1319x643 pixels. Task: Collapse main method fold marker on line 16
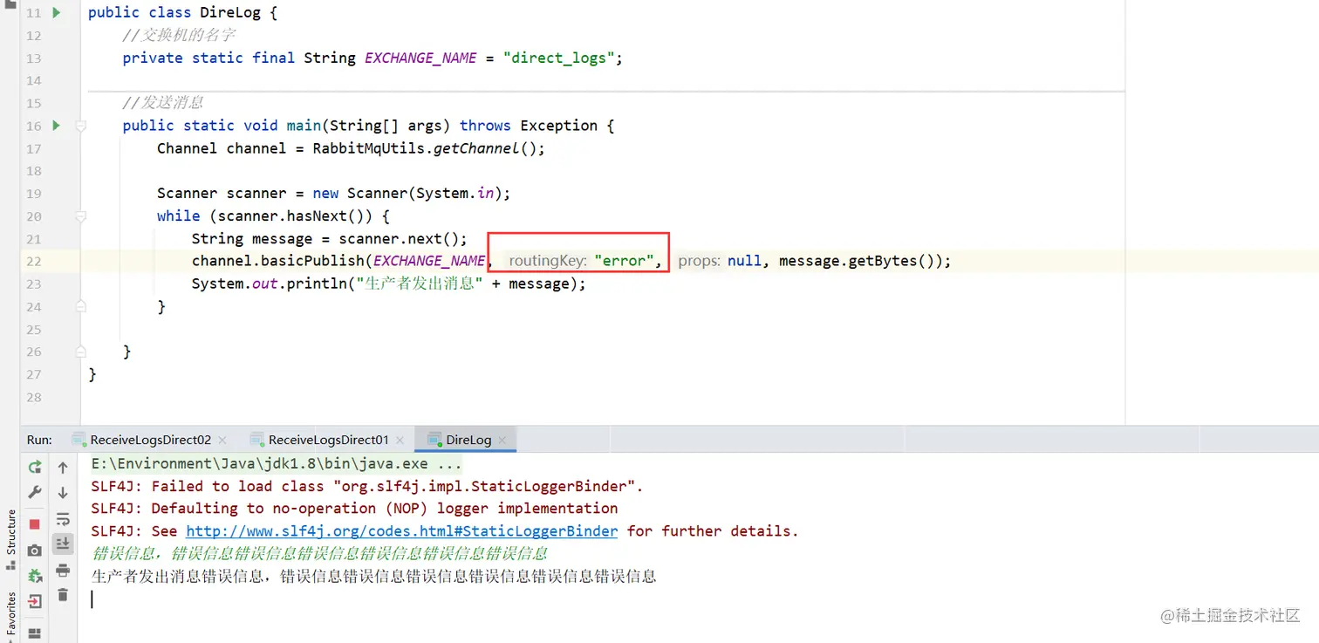(x=80, y=126)
